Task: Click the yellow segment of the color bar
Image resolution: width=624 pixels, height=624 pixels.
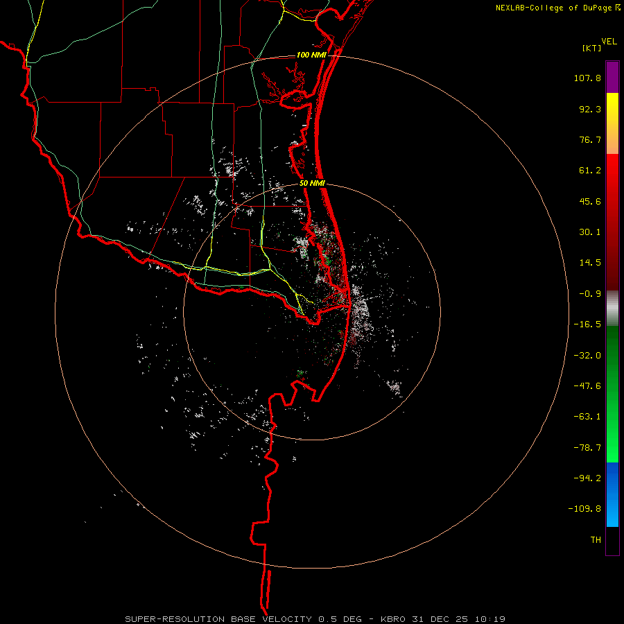Action: (612, 123)
